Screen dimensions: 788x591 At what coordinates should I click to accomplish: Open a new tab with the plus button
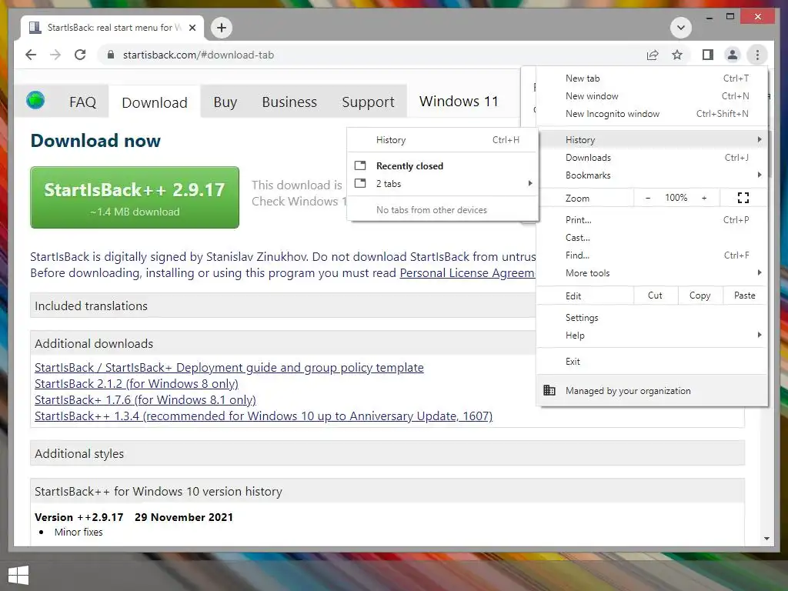point(222,27)
